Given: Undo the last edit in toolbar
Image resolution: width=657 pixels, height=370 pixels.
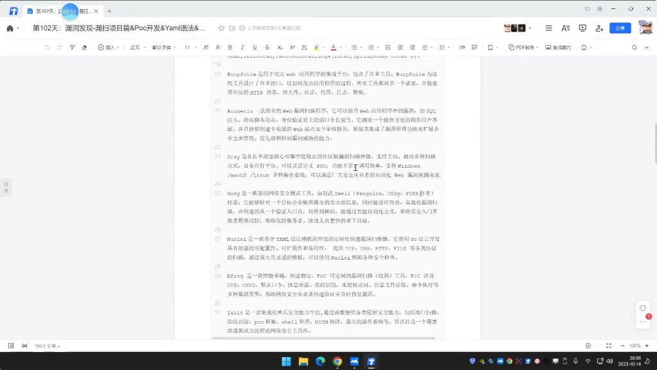Looking at the screenshot, I should [x=47, y=48].
